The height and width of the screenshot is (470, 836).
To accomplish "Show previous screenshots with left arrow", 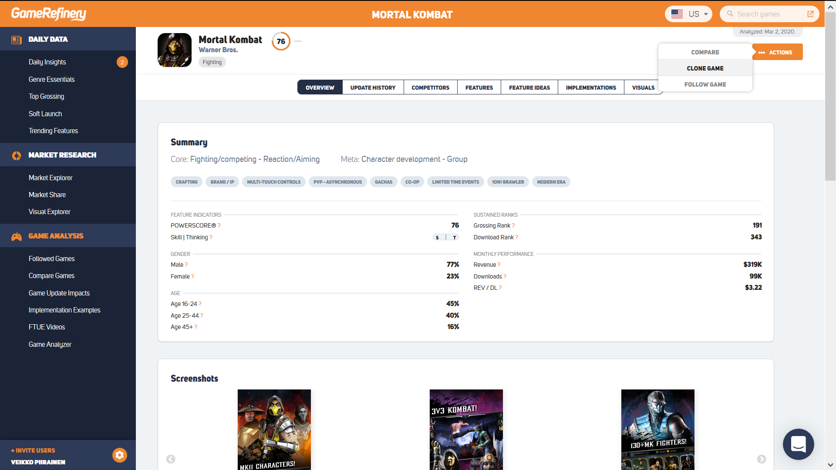I will point(171,459).
